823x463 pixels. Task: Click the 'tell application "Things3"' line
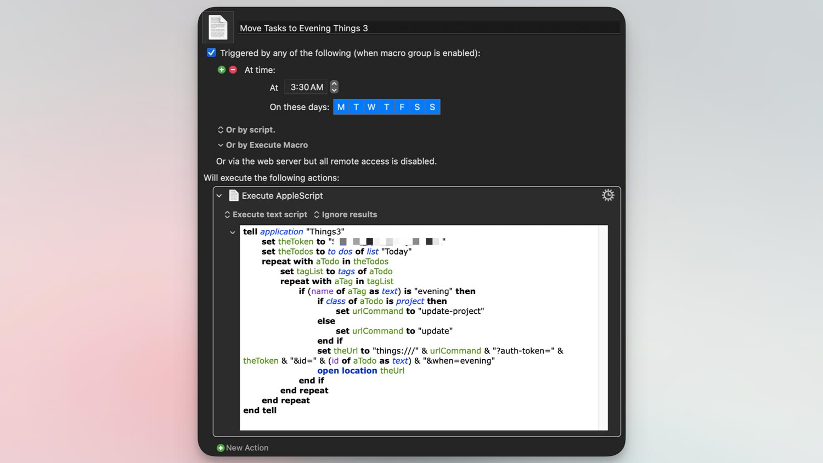click(294, 231)
